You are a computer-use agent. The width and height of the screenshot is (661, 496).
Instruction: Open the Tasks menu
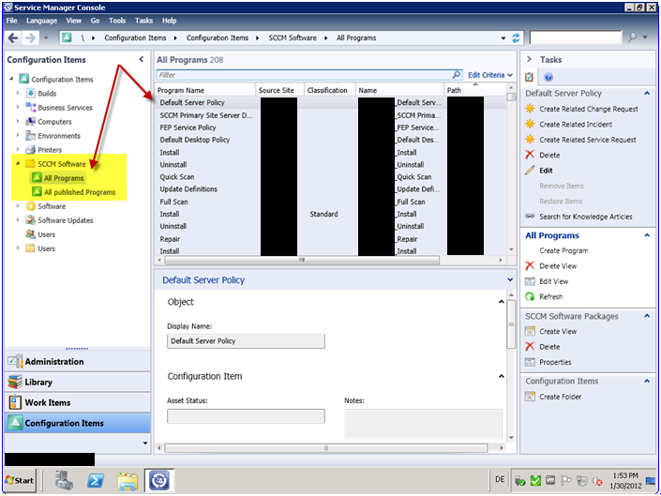tap(143, 20)
